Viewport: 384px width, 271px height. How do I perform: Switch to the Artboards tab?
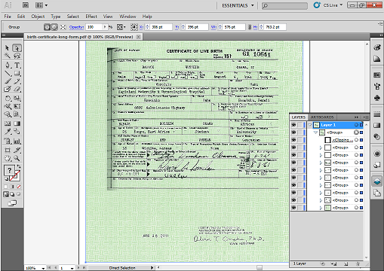322,117
